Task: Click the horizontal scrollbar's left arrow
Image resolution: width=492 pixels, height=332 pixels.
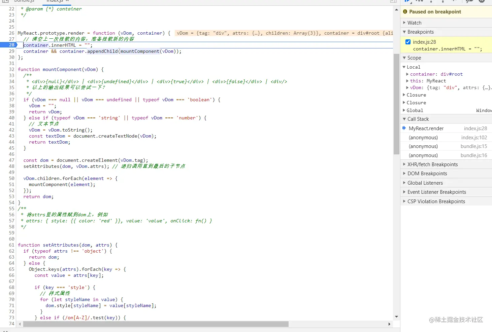Action: coord(20,324)
